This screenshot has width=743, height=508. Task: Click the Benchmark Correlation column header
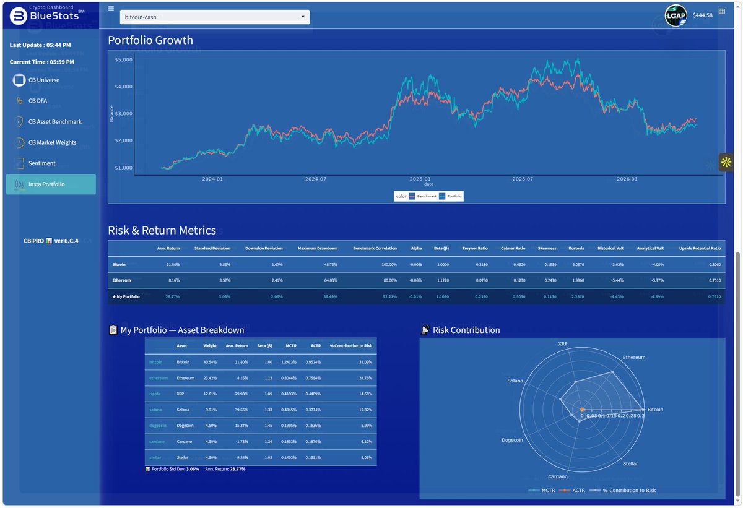tap(375, 248)
